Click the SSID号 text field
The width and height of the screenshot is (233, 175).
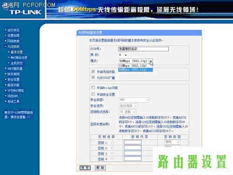[143, 49]
